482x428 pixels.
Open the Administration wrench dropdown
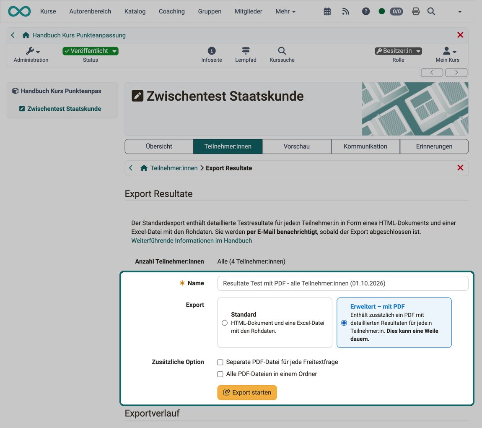pyautogui.click(x=31, y=55)
